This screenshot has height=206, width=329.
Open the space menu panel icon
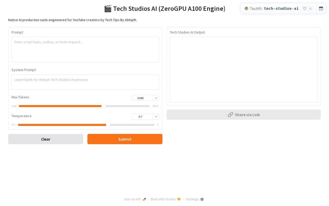pos(321,8)
